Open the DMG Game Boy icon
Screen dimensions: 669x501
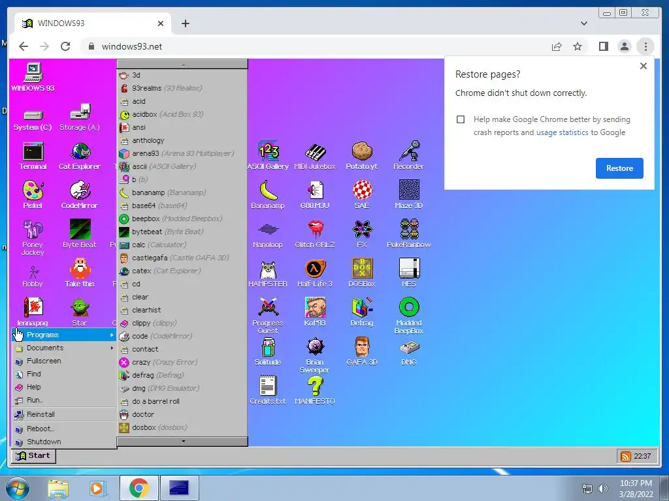(409, 352)
